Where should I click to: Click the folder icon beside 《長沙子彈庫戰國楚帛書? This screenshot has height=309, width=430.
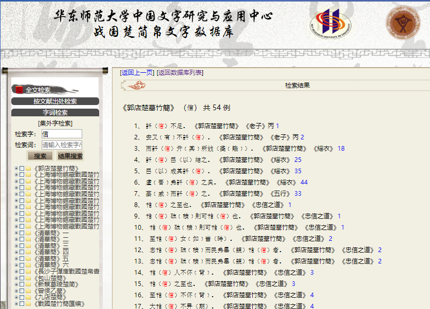(28, 272)
